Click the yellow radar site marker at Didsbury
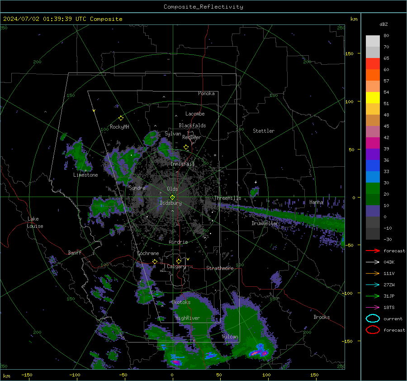407x381 pixels. pyautogui.click(x=173, y=198)
